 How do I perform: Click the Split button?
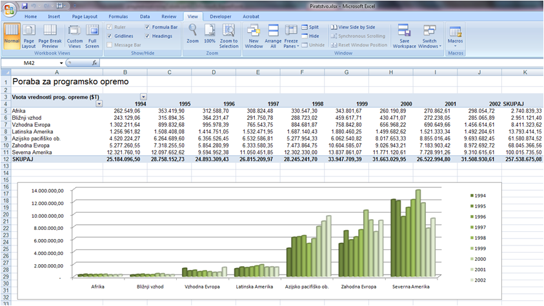(310, 28)
